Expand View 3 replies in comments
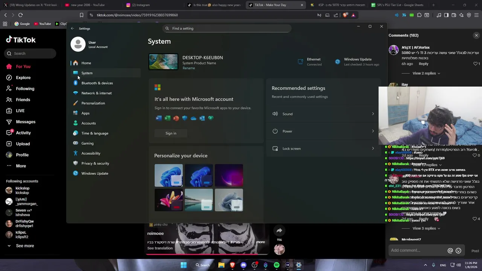This screenshot has height=271, width=482. click(426, 228)
